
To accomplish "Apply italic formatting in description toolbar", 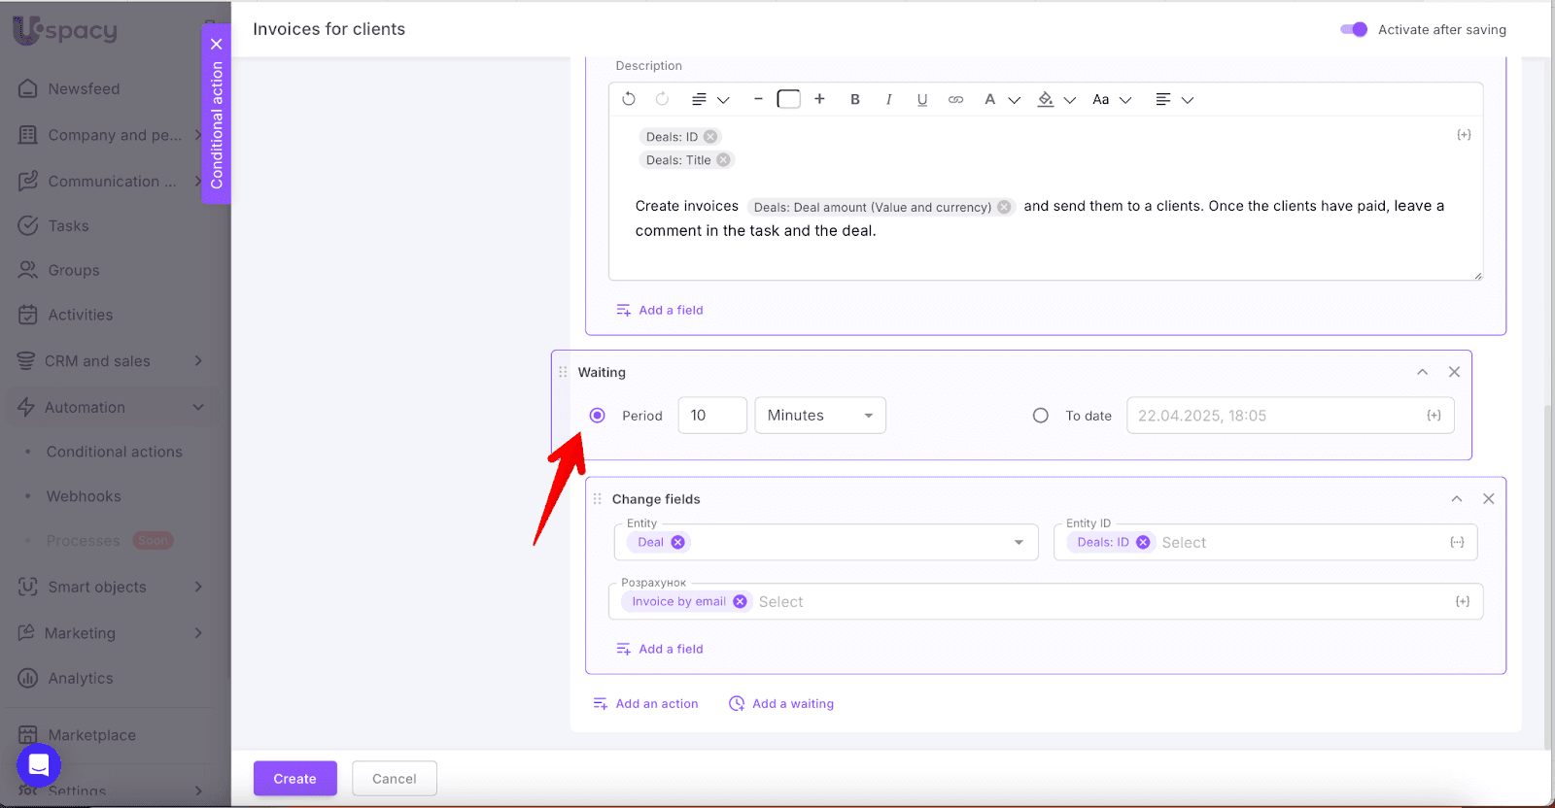I will [888, 99].
